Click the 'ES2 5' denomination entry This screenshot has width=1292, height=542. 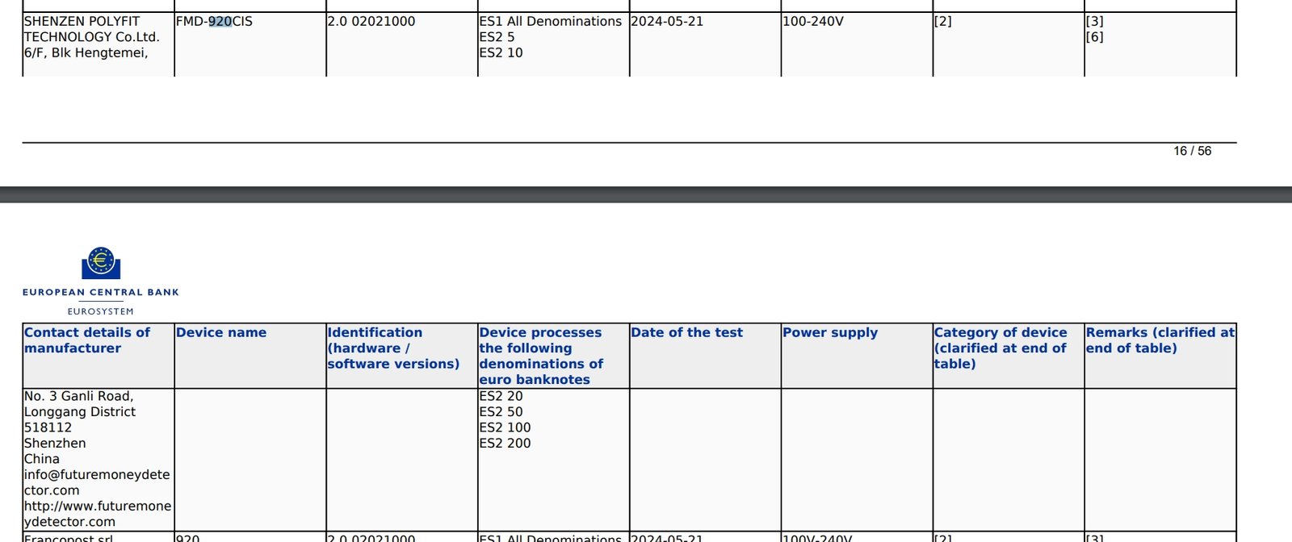[x=497, y=37]
